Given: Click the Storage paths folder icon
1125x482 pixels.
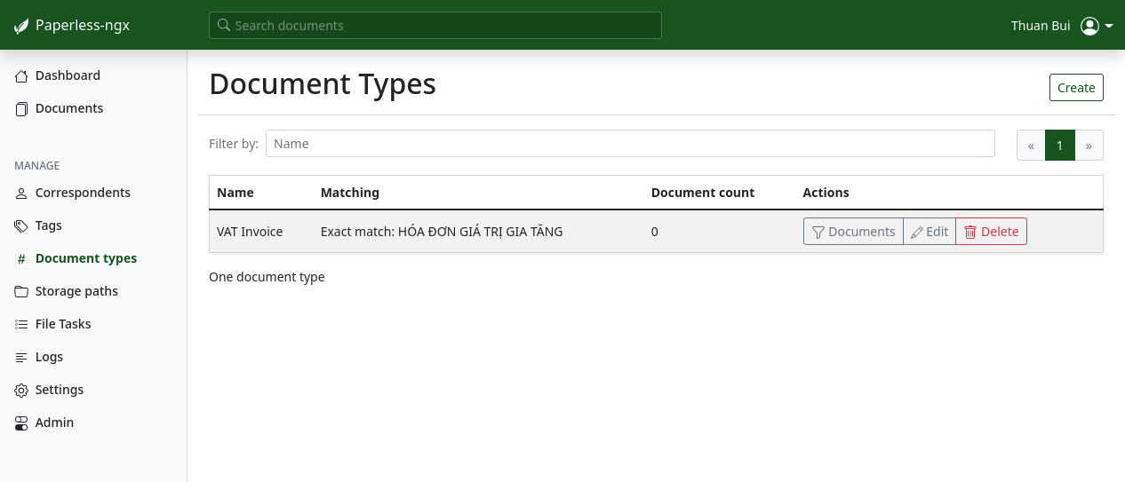Looking at the screenshot, I should (21, 292).
